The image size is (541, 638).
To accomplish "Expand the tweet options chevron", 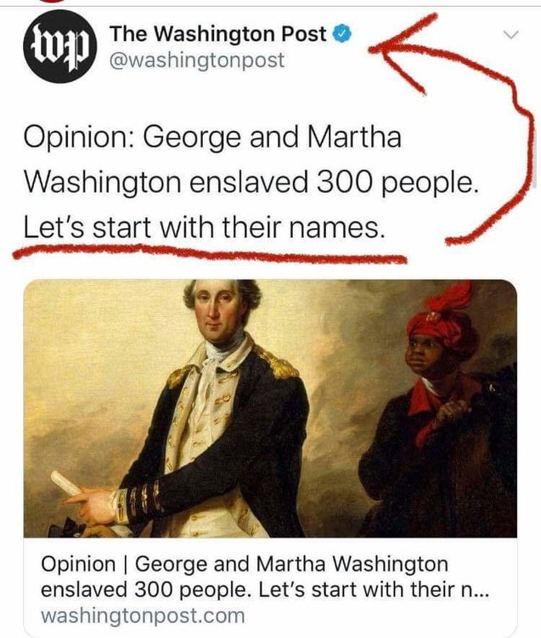I will tap(511, 35).
